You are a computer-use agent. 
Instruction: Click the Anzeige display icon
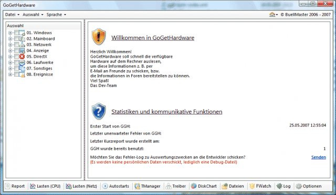click(22, 50)
